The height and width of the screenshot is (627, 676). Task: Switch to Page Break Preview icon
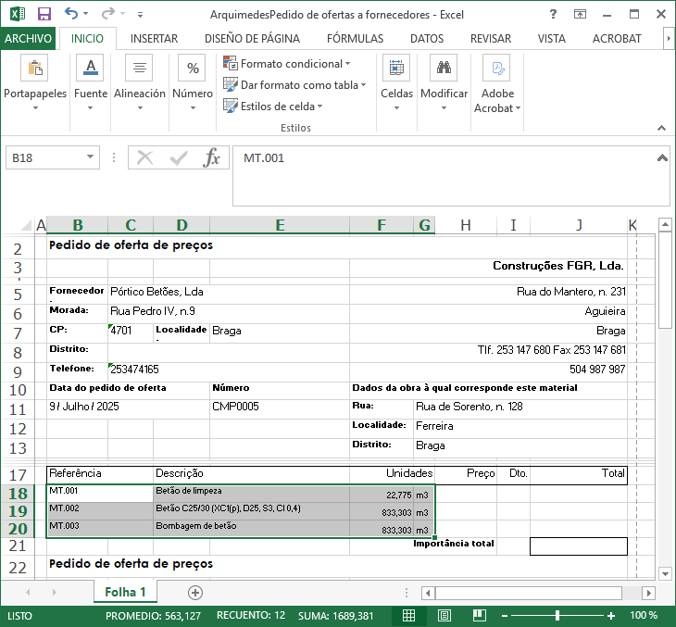(x=479, y=615)
